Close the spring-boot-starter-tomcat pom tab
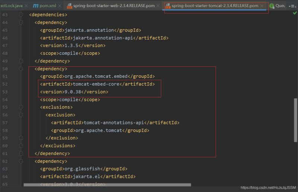This screenshot has width=298, height=192. [262, 6]
